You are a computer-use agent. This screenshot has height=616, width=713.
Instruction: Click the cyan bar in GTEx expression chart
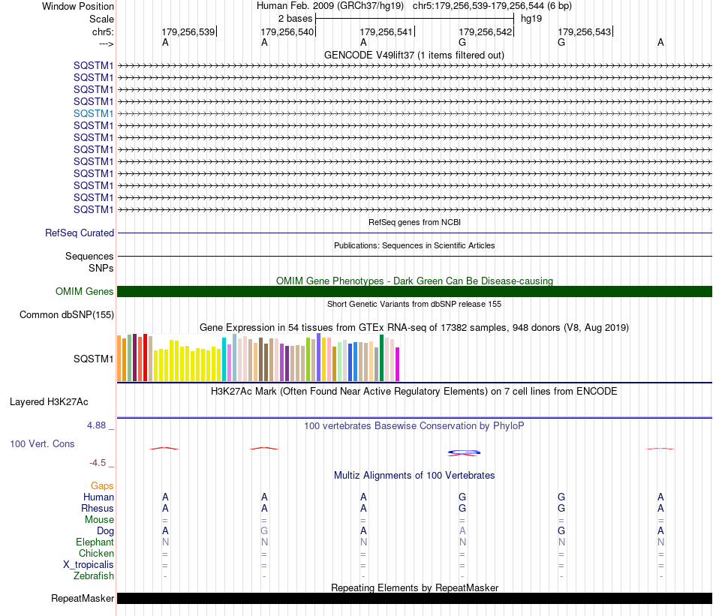[224, 359]
